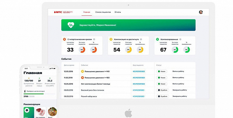
Task: Show info for 'С гипертоническим кризом'
Action: pos(94,39)
